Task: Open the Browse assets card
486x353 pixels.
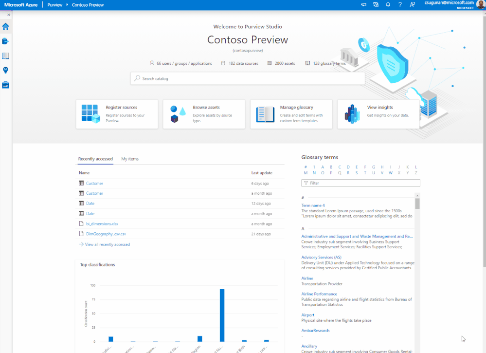Action: (204, 114)
